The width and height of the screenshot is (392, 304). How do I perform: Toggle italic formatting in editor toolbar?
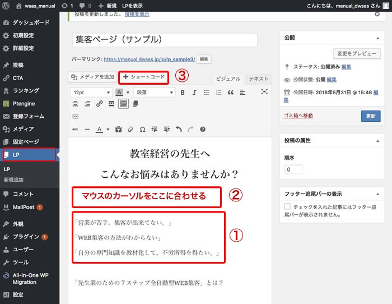[194, 92]
